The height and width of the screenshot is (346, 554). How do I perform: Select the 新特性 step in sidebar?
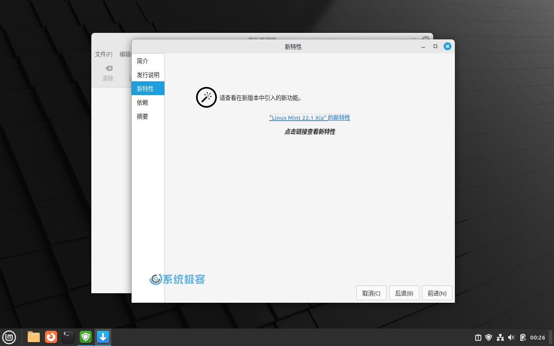click(x=148, y=89)
